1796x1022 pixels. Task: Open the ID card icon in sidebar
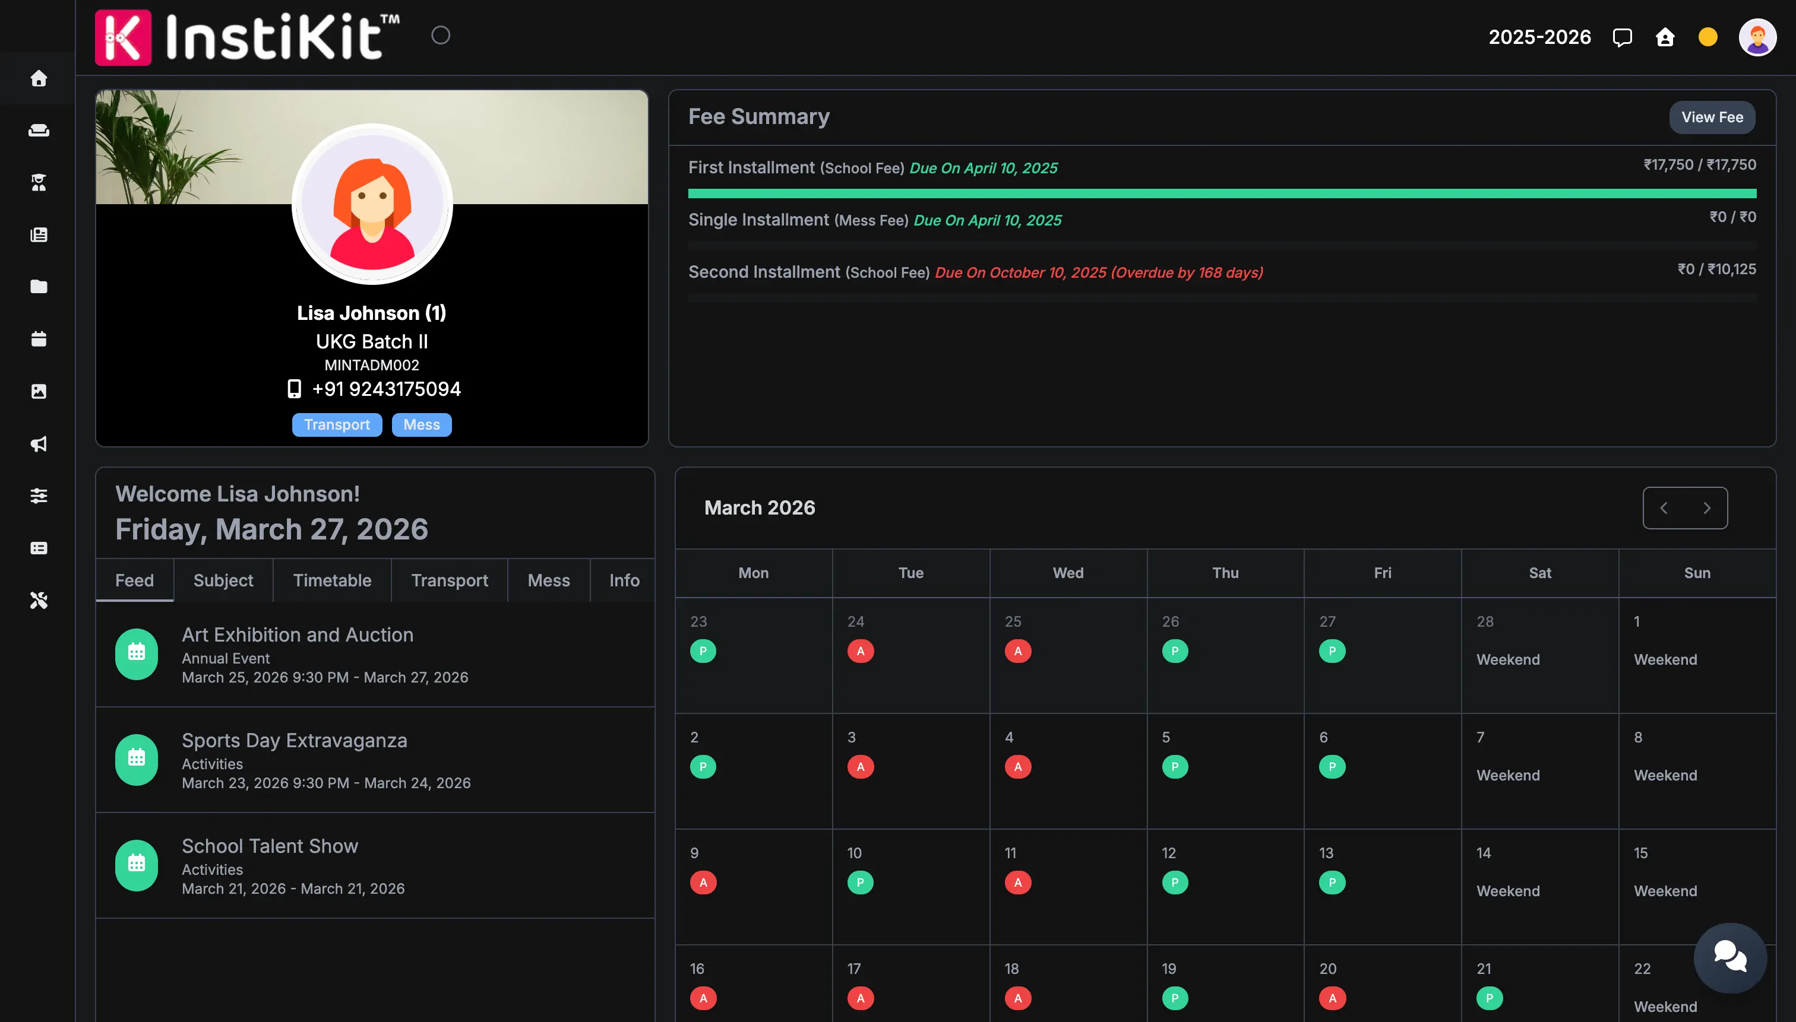click(x=39, y=548)
